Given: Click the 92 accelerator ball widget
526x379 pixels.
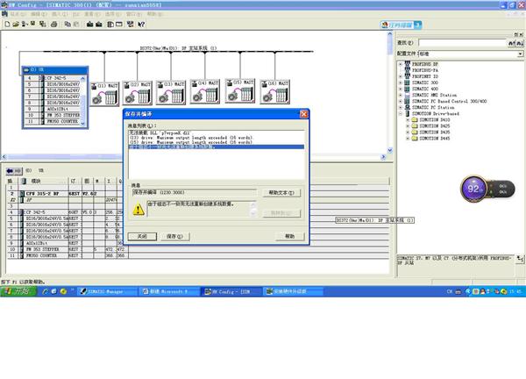Looking at the screenshot, I should click(473, 189).
